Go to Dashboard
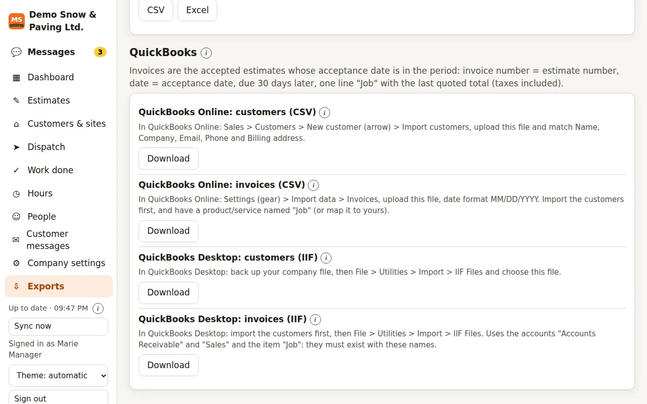The height and width of the screenshot is (404, 647). coord(59,77)
